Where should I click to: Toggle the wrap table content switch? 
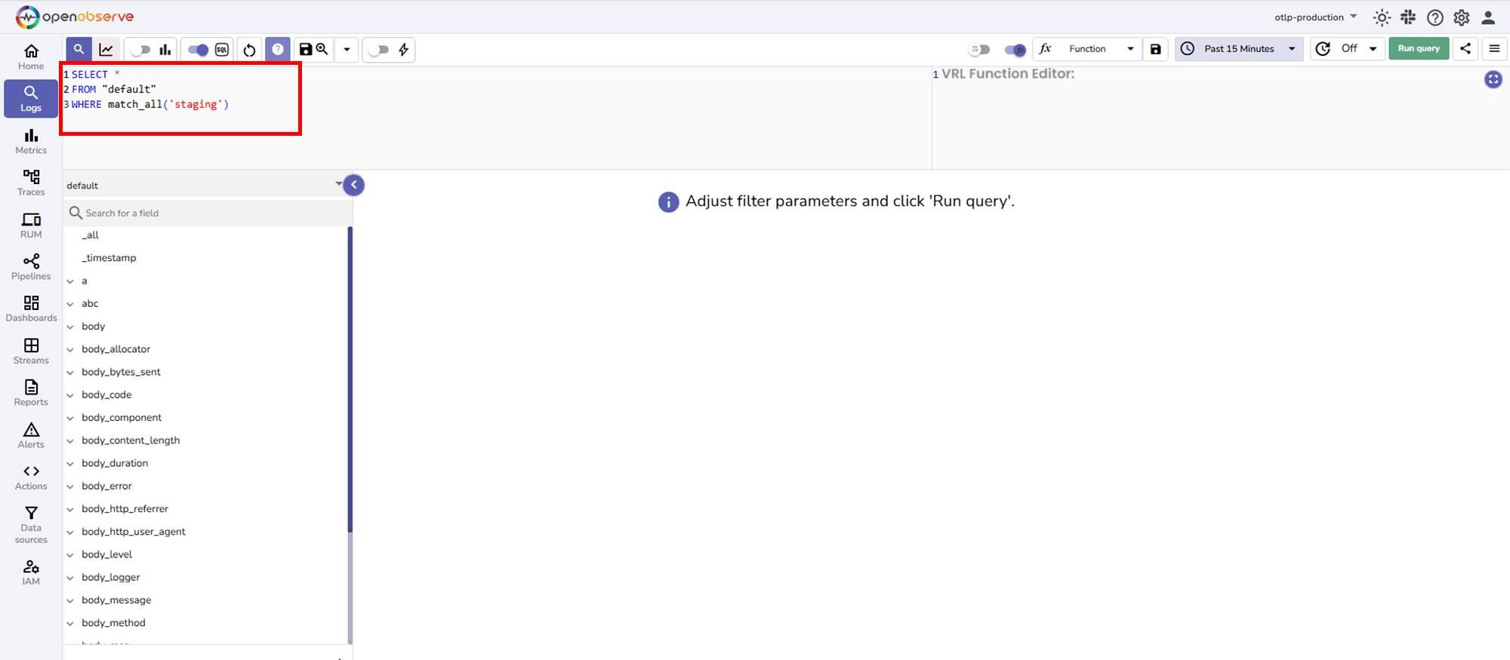(979, 50)
